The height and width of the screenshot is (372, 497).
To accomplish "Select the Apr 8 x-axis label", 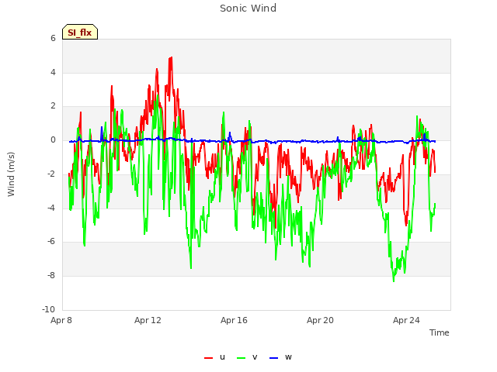I will [x=61, y=320].
